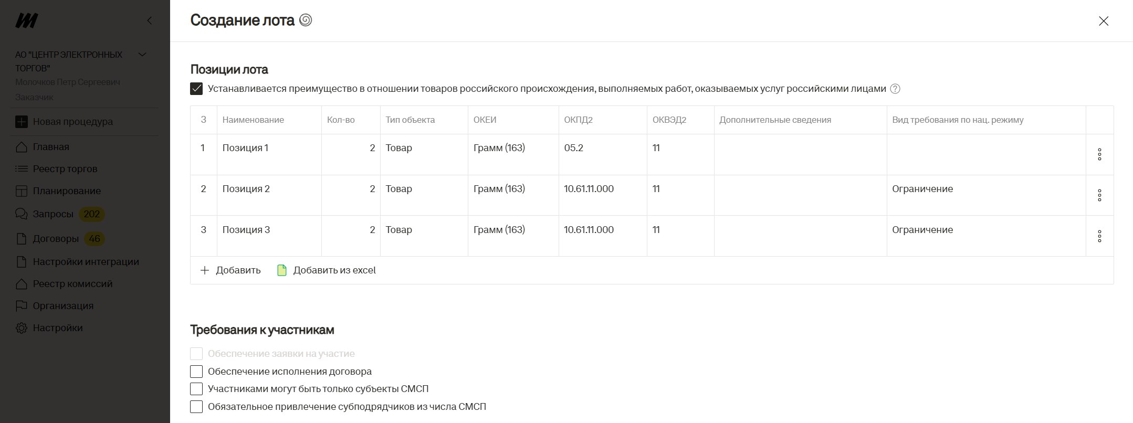
Task: Click the Новая процедура plus icon
Action: [x=22, y=122]
